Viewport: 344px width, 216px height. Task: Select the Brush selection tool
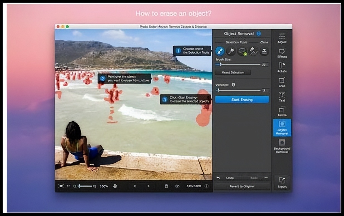tap(220, 51)
